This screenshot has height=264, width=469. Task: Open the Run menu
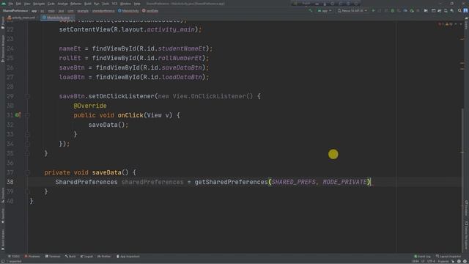tap(96, 4)
